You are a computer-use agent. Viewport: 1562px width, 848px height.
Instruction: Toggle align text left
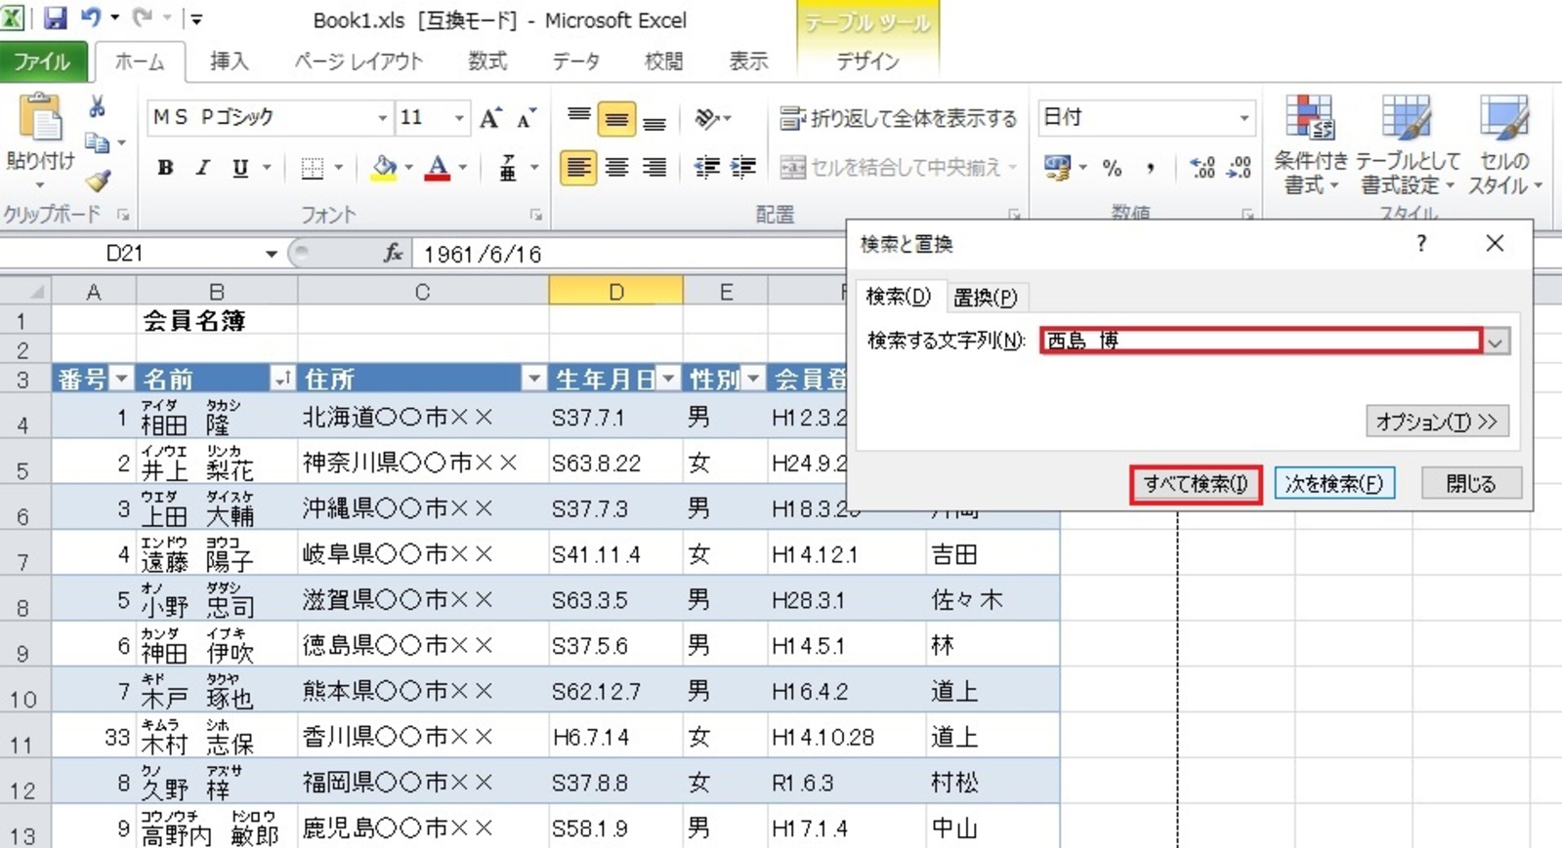coord(578,168)
